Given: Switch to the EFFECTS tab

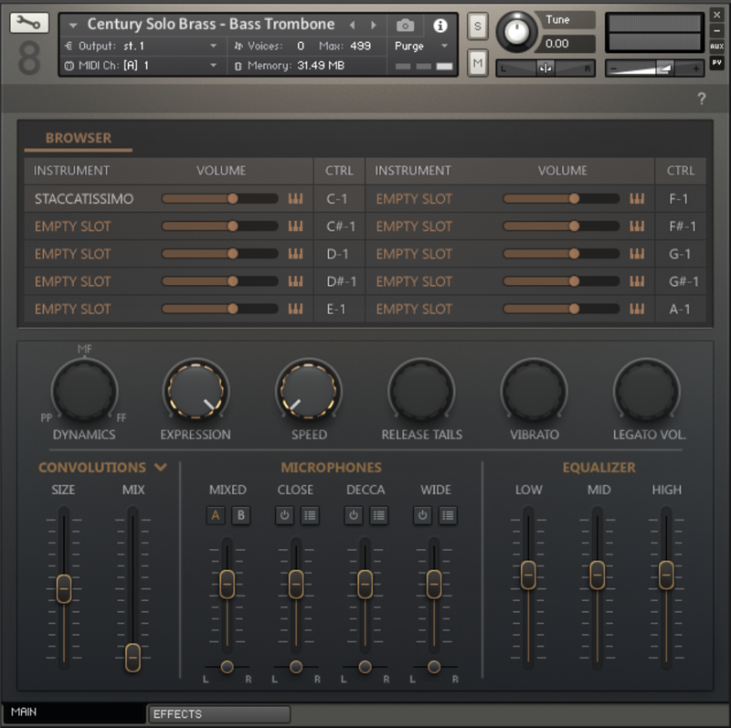Looking at the screenshot, I should [x=219, y=714].
